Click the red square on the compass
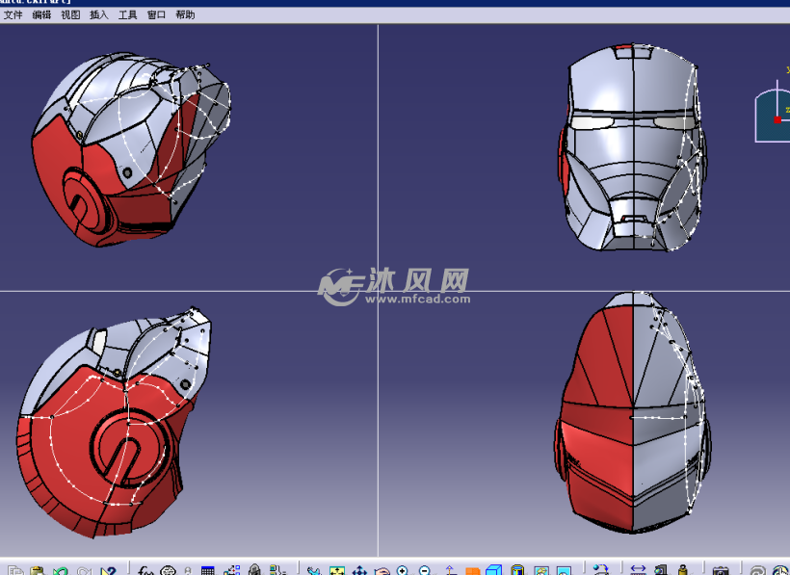This screenshot has width=790, height=575. coord(777,119)
